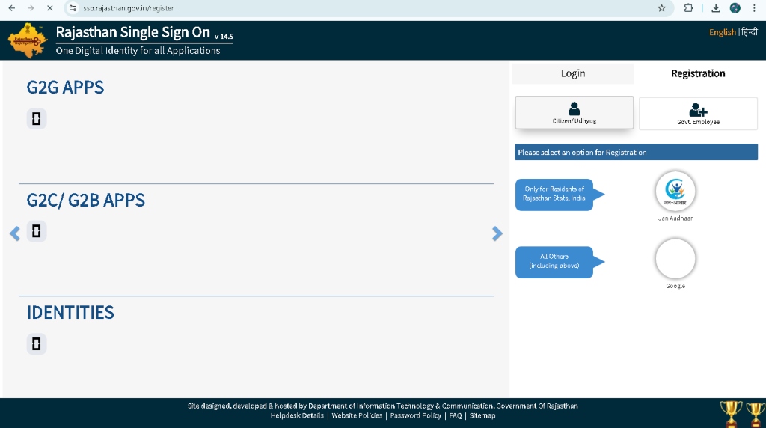Bookmark this page with star icon
Screen dimensions: 766x428
coord(661,8)
